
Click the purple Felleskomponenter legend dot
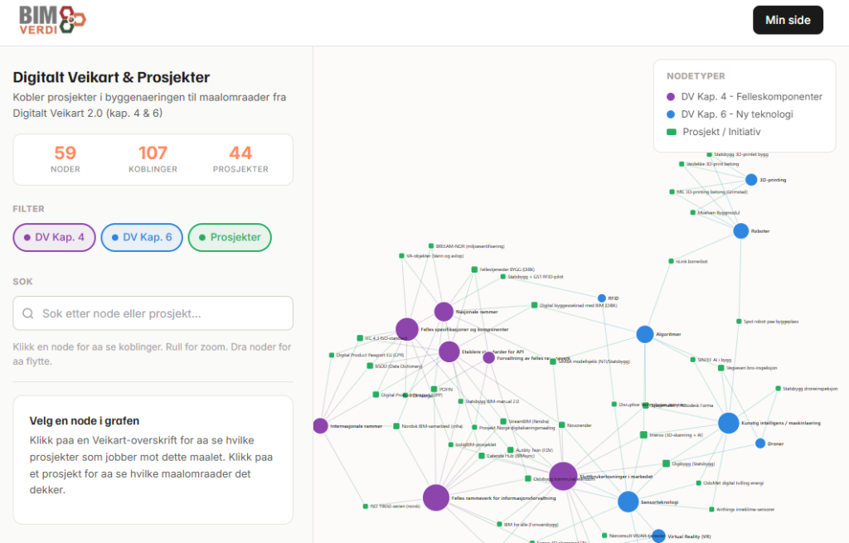pos(672,97)
